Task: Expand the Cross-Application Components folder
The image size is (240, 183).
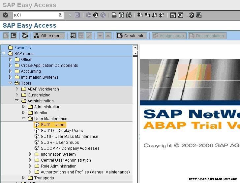Action: [x=10, y=65]
